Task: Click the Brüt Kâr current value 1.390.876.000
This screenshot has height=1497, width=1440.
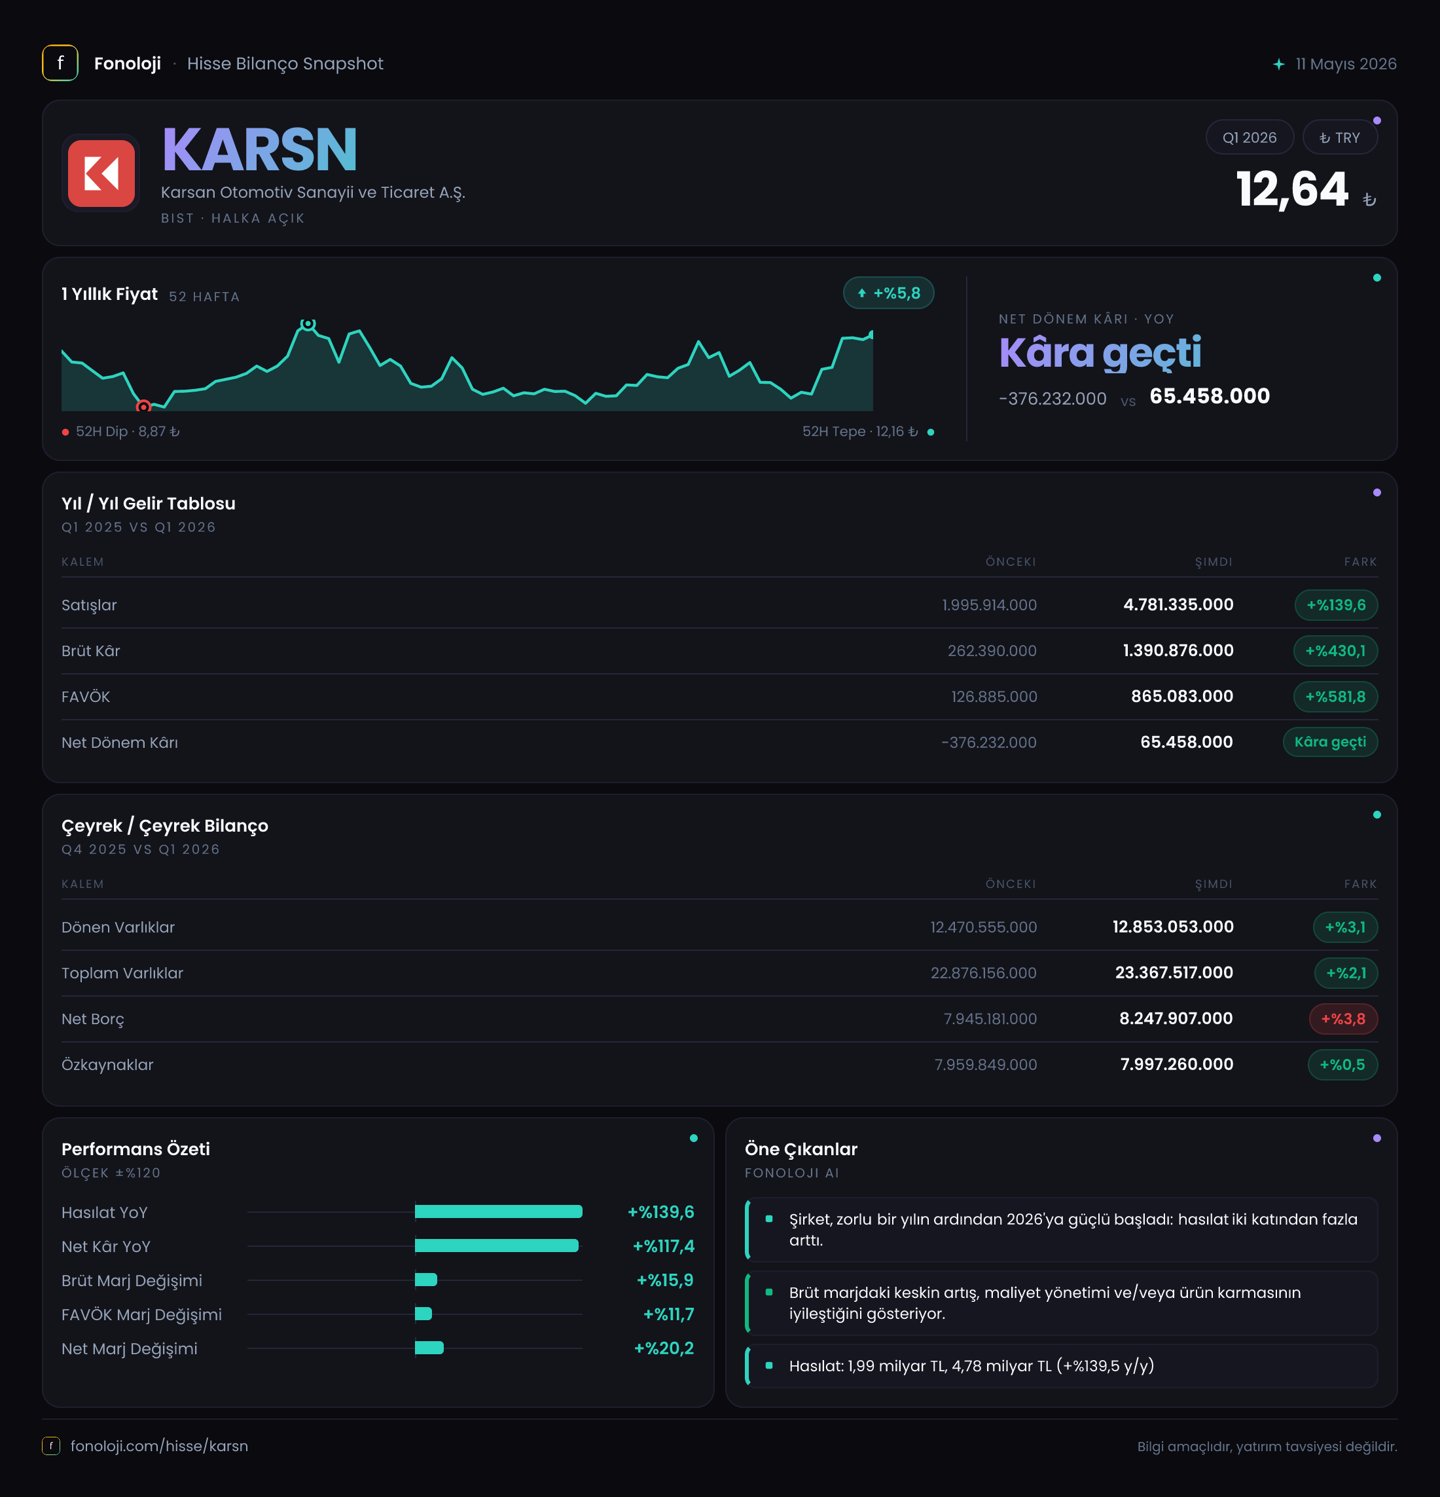Action: [1178, 651]
